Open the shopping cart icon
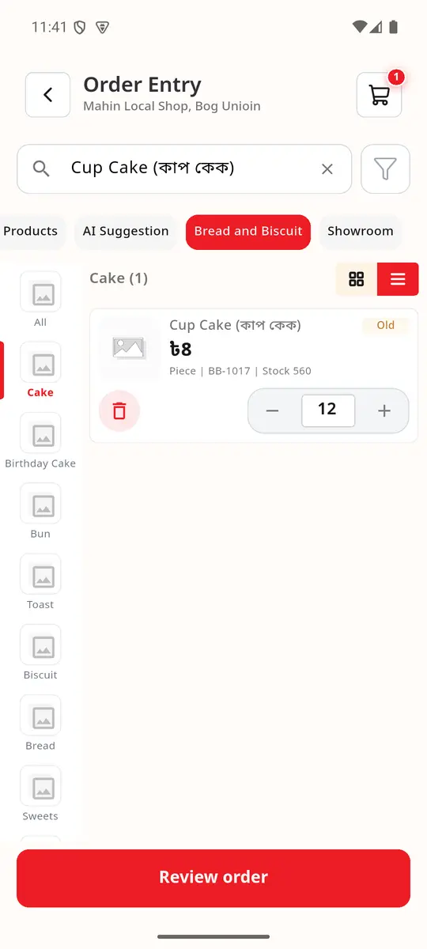The width and height of the screenshot is (427, 949). tap(380, 95)
